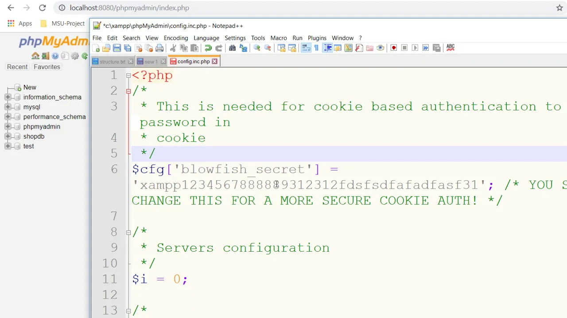The height and width of the screenshot is (318, 567).
Task: Open the Replace dialog toolbar icon
Action: coord(243,48)
